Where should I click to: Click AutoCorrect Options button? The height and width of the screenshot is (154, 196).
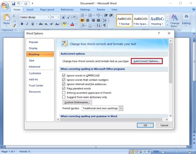click(x=147, y=61)
